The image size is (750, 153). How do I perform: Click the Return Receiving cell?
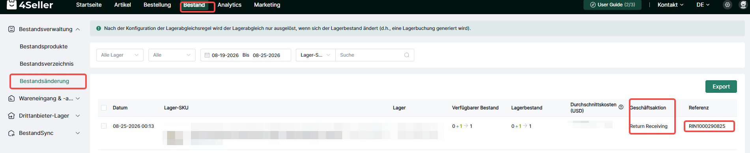click(x=649, y=126)
